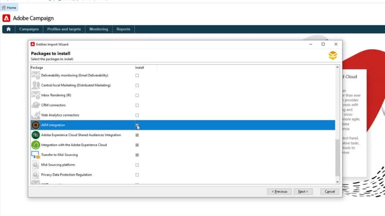This screenshot has height=216, width=385.
Task: Click the Deliverability monitoring package icon
Action: pyautogui.click(x=35, y=75)
